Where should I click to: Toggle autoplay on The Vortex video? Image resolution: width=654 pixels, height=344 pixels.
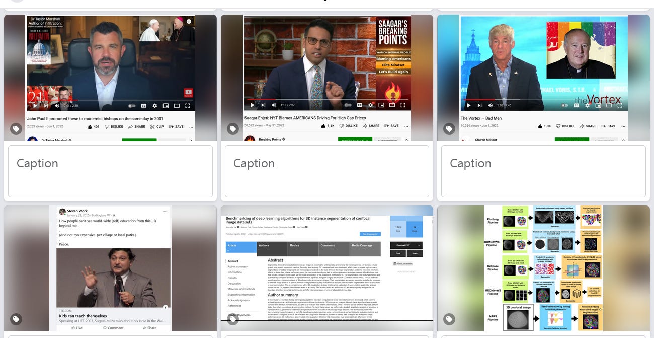565,105
